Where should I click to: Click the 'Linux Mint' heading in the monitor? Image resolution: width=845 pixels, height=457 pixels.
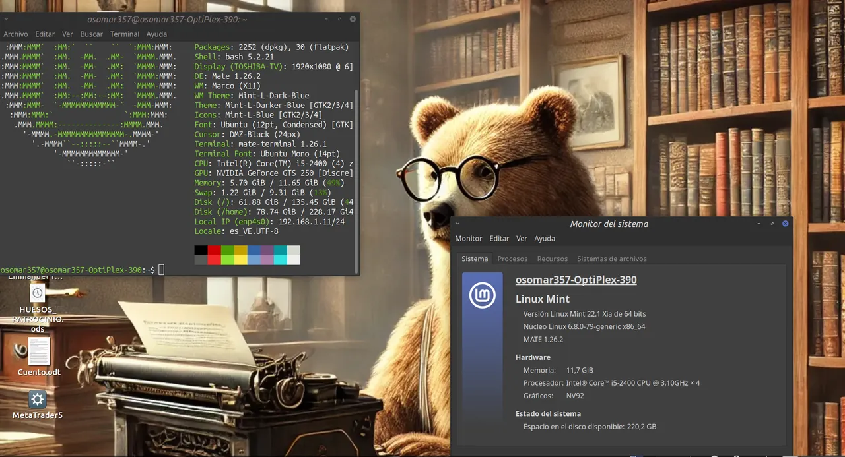pyautogui.click(x=543, y=299)
